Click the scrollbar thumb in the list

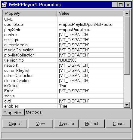[x=127, y=45]
